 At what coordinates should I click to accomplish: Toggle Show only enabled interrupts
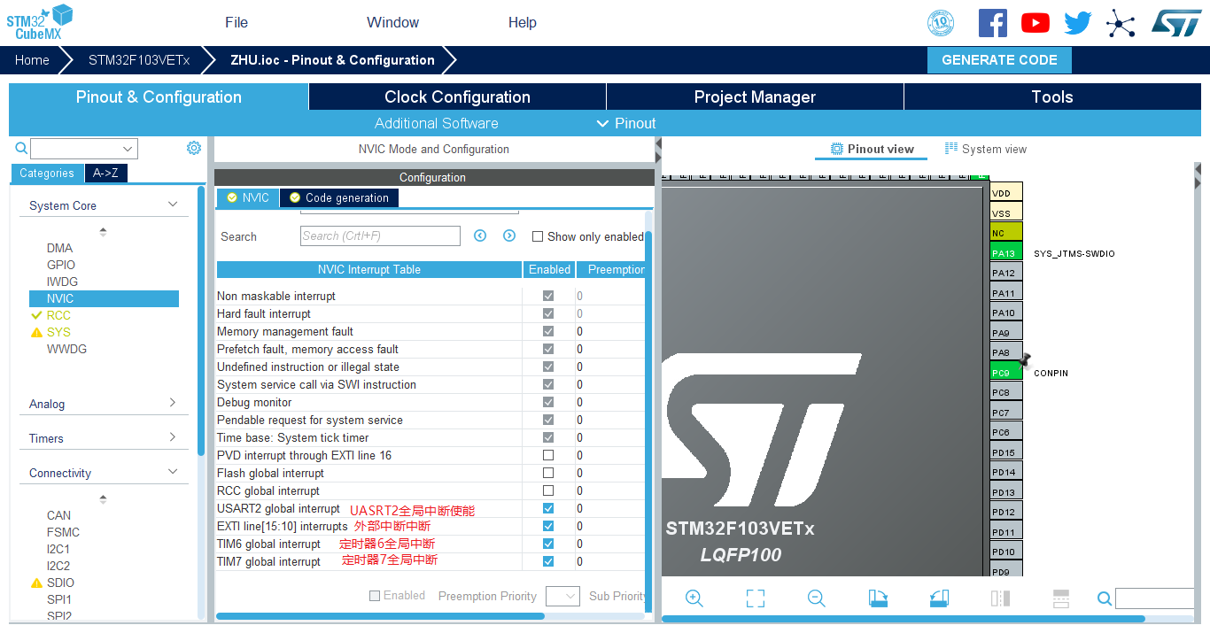(538, 236)
